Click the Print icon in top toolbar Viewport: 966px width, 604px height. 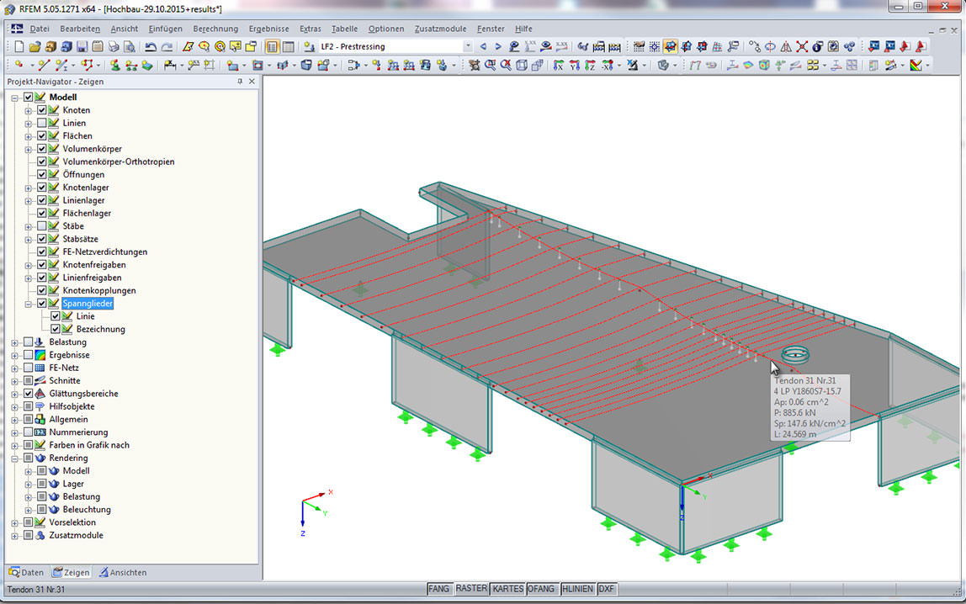click(114, 46)
